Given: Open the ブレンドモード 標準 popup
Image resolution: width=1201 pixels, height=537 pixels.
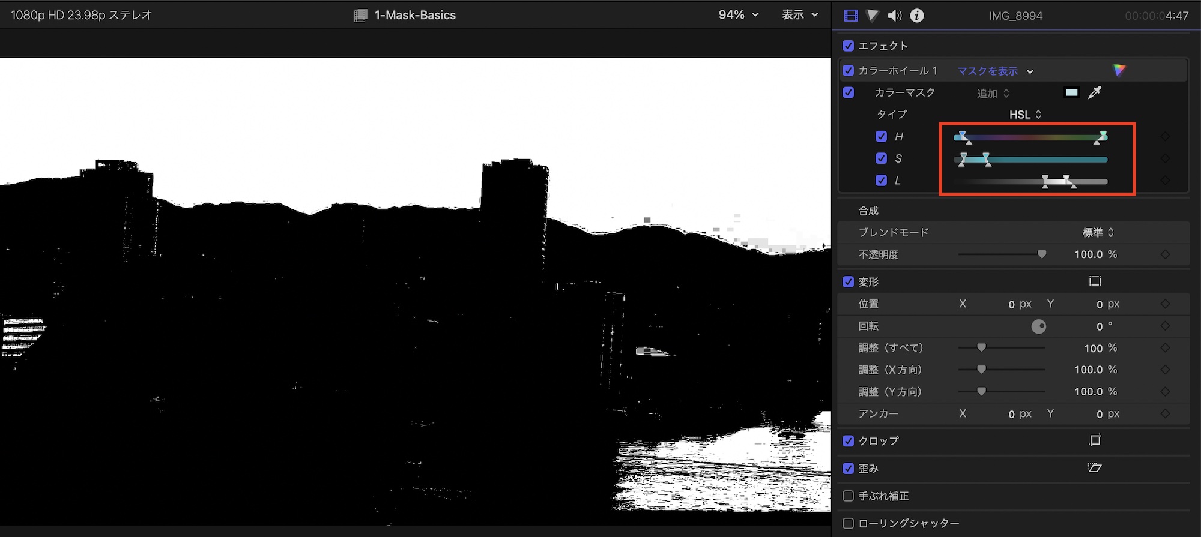Looking at the screenshot, I should [1098, 233].
